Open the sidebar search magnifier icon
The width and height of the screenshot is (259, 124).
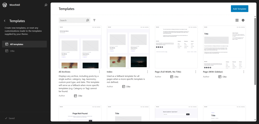coord(46,5)
